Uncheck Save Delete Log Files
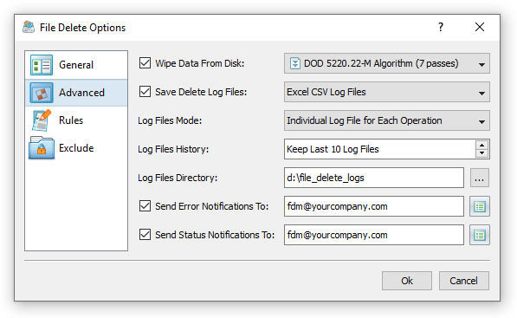This screenshot has width=517, height=318. (x=145, y=92)
